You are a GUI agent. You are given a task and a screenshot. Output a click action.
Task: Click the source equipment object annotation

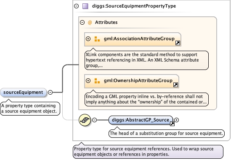30,108
